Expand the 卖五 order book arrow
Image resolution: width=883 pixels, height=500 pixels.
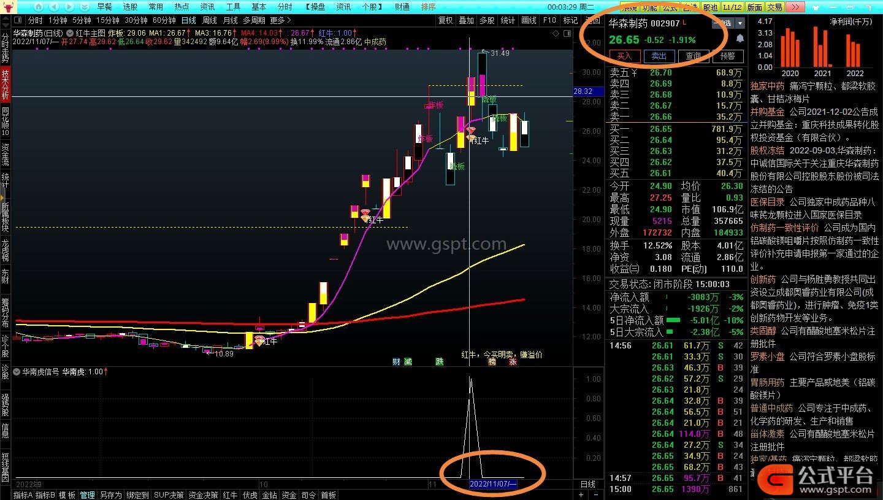point(635,73)
